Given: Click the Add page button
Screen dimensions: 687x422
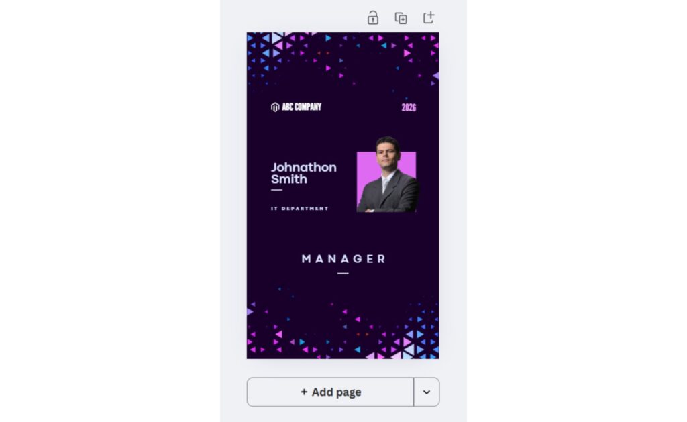Looking at the screenshot, I should (x=330, y=392).
